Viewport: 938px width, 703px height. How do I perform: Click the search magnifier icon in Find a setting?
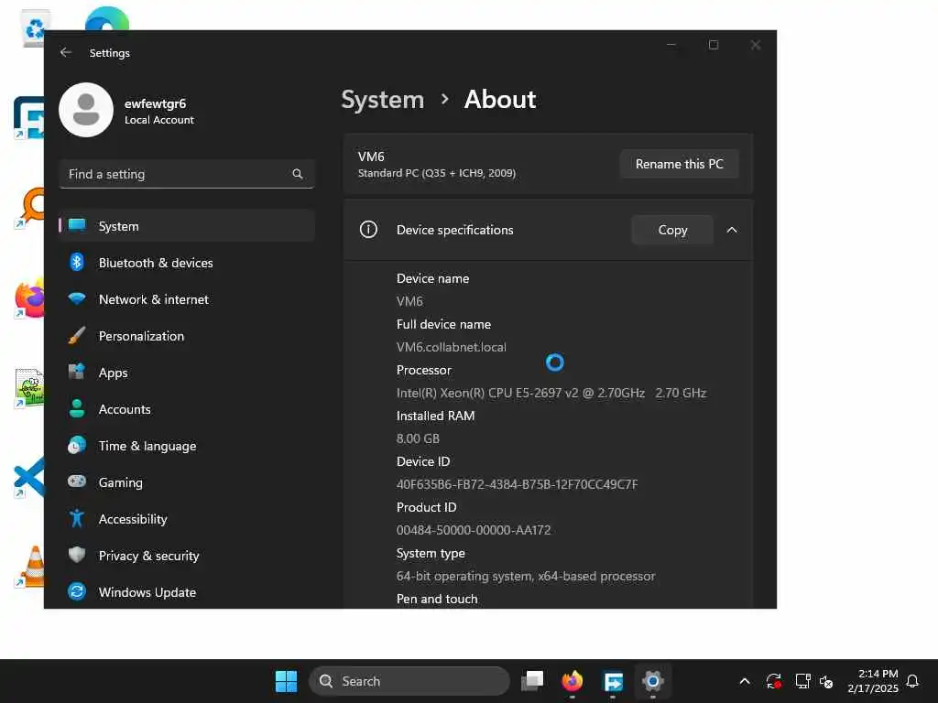click(x=298, y=174)
